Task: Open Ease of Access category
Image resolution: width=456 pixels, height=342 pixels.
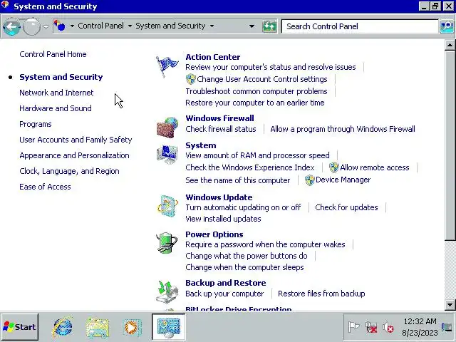Action: point(45,187)
